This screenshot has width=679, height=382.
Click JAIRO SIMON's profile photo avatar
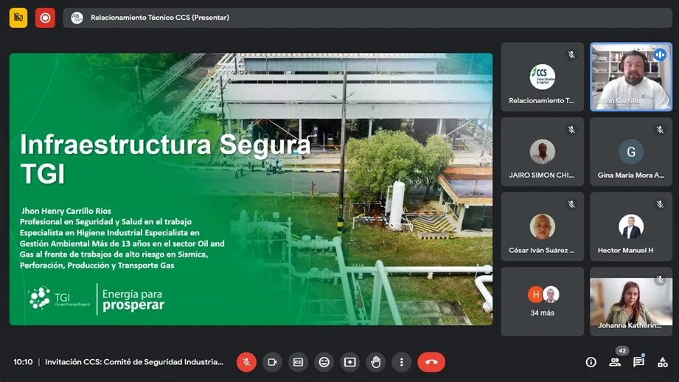pyautogui.click(x=542, y=152)
